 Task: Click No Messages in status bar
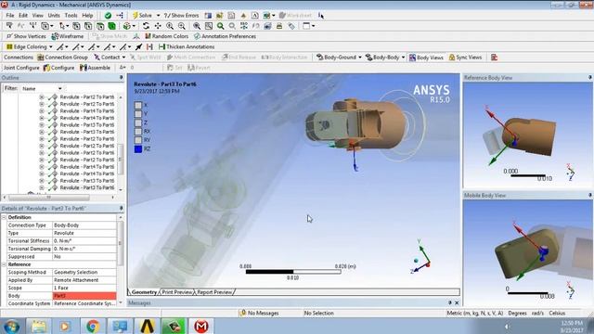point(260,314)
